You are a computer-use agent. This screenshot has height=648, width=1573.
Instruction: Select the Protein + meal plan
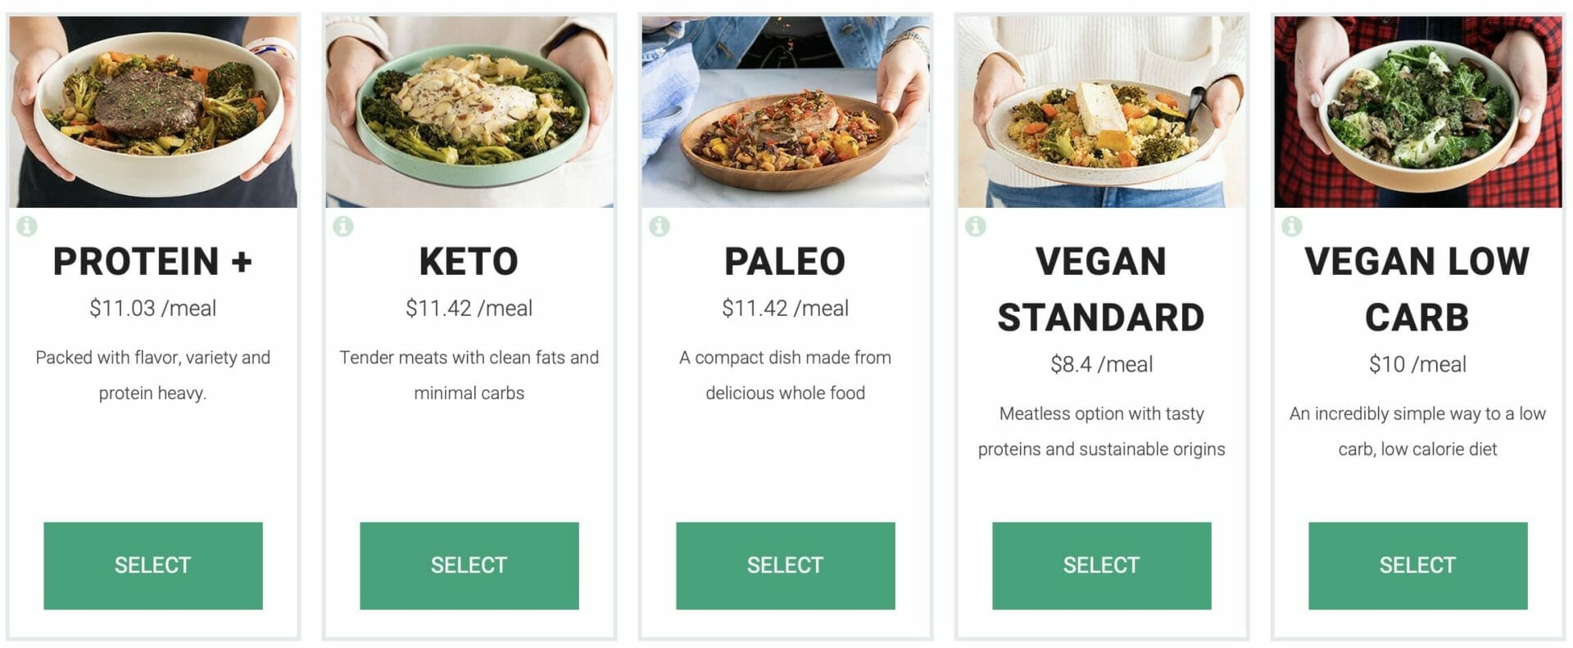[x=153, y=565]
